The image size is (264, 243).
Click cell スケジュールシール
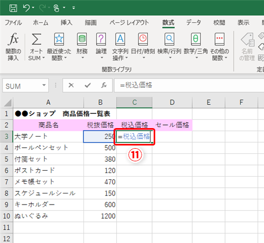(49, 193)
